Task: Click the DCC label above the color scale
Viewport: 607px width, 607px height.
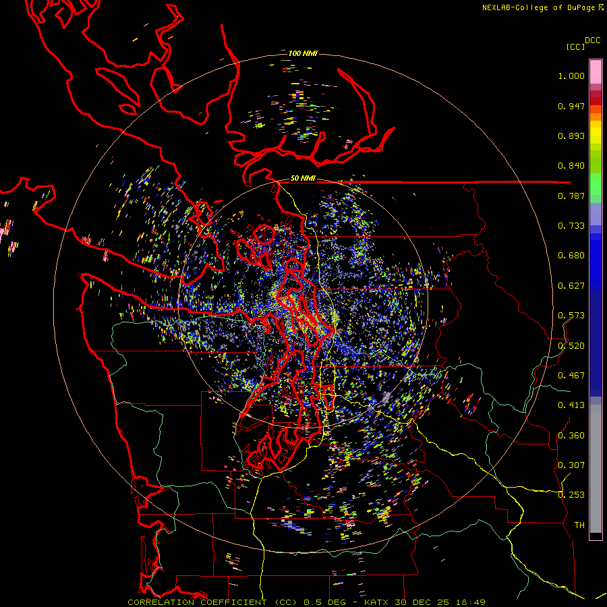Action: click(x=592, y=40)
